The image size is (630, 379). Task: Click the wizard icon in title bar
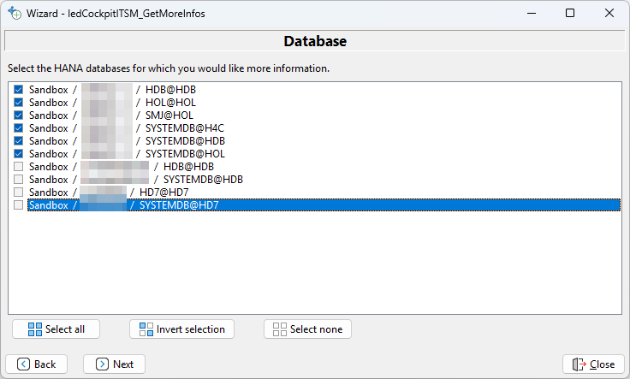pyautogui.click(x=14, y=14)
